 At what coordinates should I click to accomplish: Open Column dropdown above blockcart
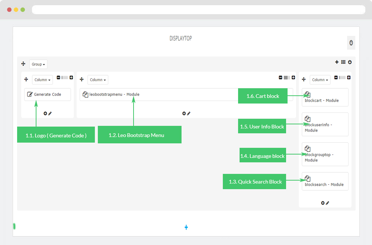(x=320, y=80)
